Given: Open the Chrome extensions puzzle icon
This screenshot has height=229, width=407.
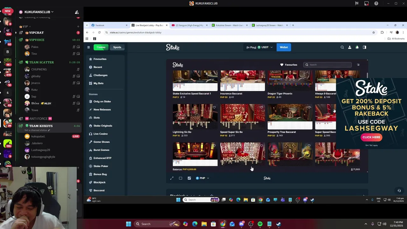Looking at the screenshot, I should tap(382, 32).
